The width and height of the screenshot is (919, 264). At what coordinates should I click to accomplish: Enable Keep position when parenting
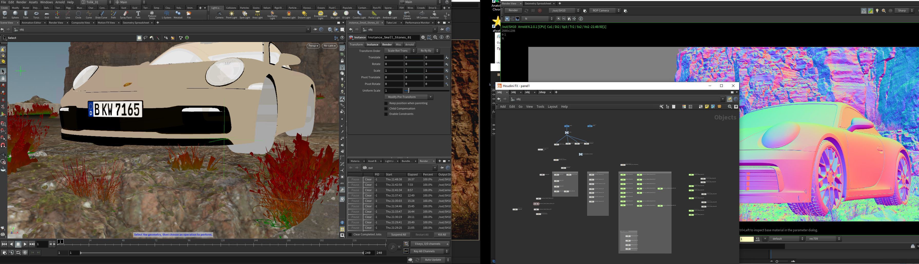[386, 104]
